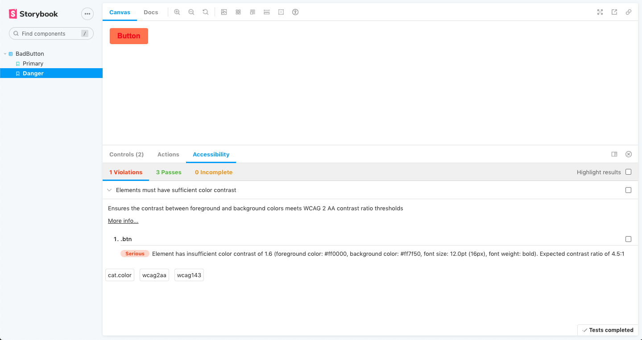The width and height of the screenshot is (642, 340).
Task: Click the Storybook logo
Action: click(x=33, y=14)
